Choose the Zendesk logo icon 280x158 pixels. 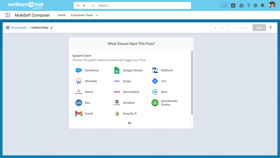pos(117,103)
